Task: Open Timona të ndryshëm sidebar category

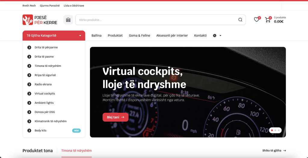Action: 48,66
